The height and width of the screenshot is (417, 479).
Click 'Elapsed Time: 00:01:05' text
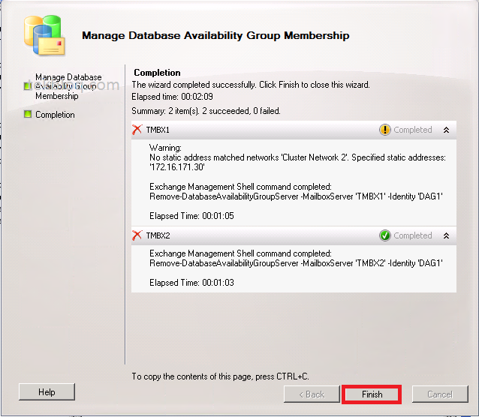point(191,216)
